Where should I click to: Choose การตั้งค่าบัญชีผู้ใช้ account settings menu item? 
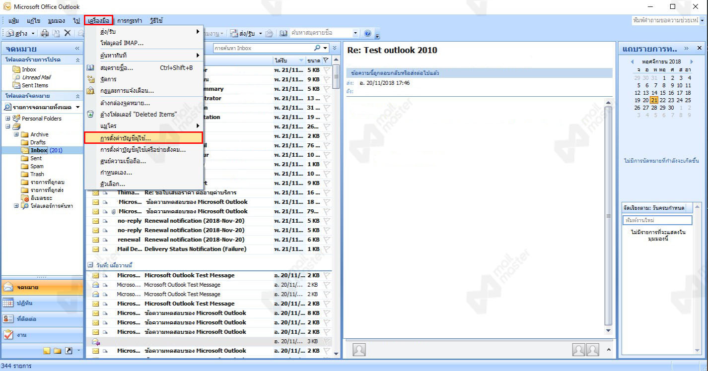pos(143,138)
